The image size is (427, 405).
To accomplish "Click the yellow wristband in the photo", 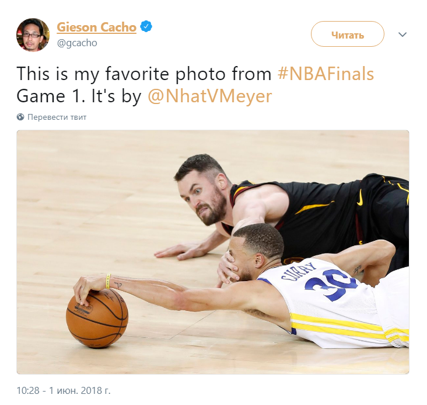I will coord(108,281).
